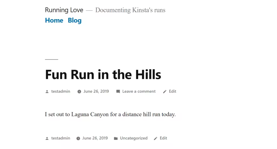Click the comment bubble icon
Viewport: 277px width, 149px height.
coord(118,92)
